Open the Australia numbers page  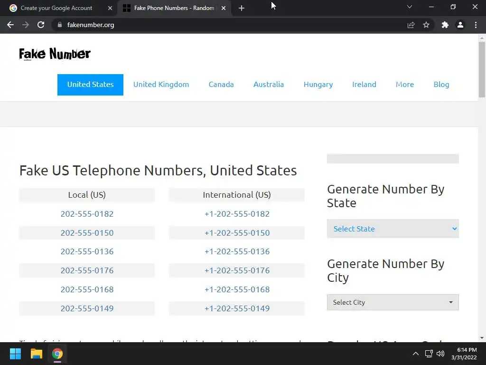[x=269, y=85]
